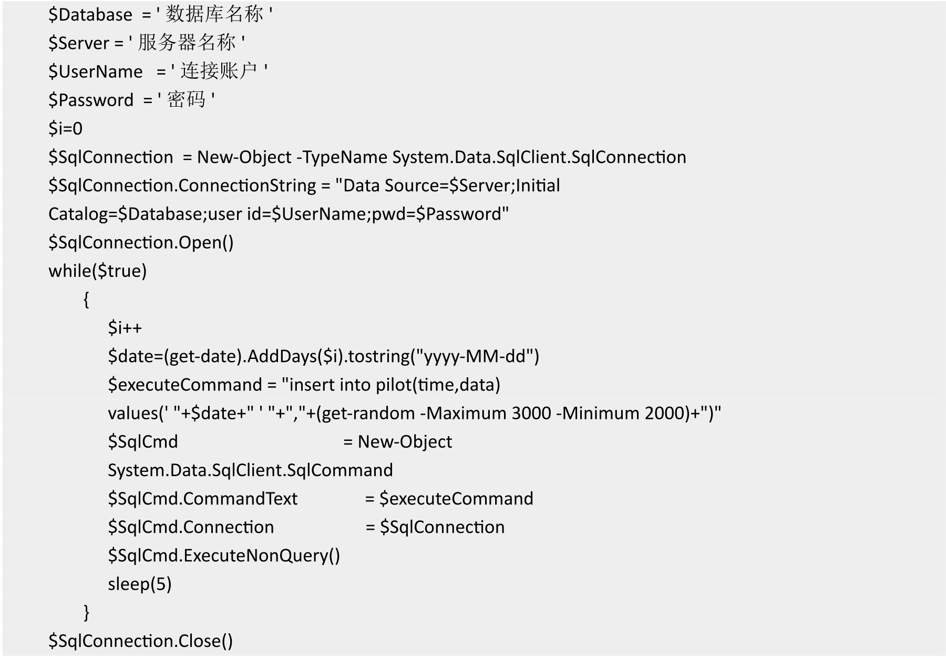Select the New-Object -TypeName SqlConnection line
The width and height of the screenshot is (946, 659).
367,157
